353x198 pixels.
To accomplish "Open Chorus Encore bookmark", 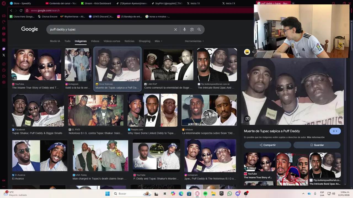I will coord(48,16).
